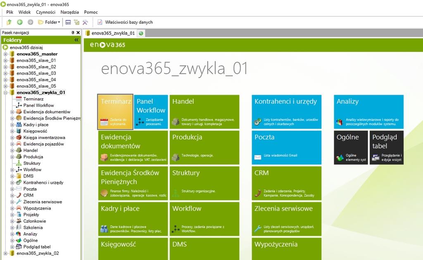Click Szkolenia icon in tree

point(19,227)
